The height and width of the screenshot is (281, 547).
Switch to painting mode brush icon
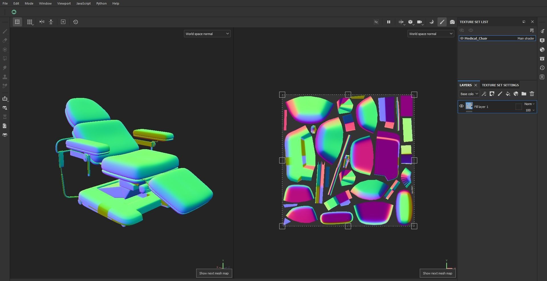(x=442, y=22)
